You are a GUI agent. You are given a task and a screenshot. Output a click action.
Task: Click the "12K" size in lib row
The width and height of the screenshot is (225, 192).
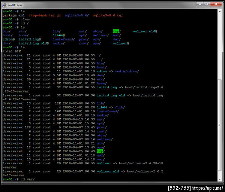pos(58,103)
